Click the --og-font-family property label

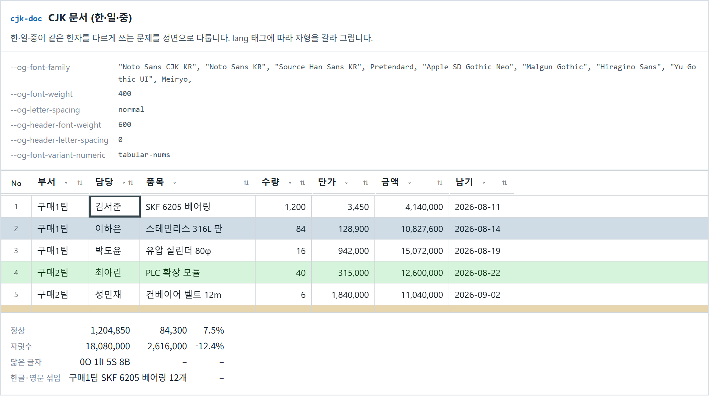click(40, 67)
